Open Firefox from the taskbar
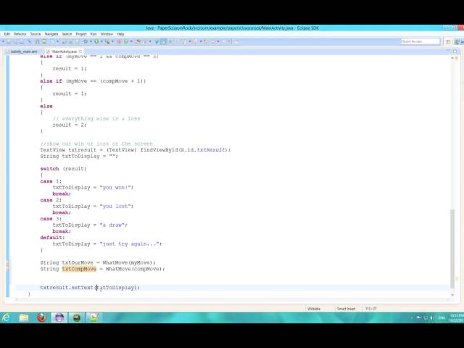 42,318
